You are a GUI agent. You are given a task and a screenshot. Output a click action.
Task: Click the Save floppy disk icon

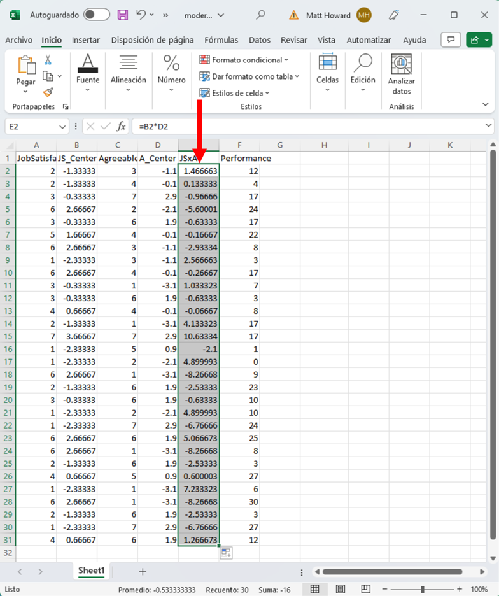pos(123,15)
